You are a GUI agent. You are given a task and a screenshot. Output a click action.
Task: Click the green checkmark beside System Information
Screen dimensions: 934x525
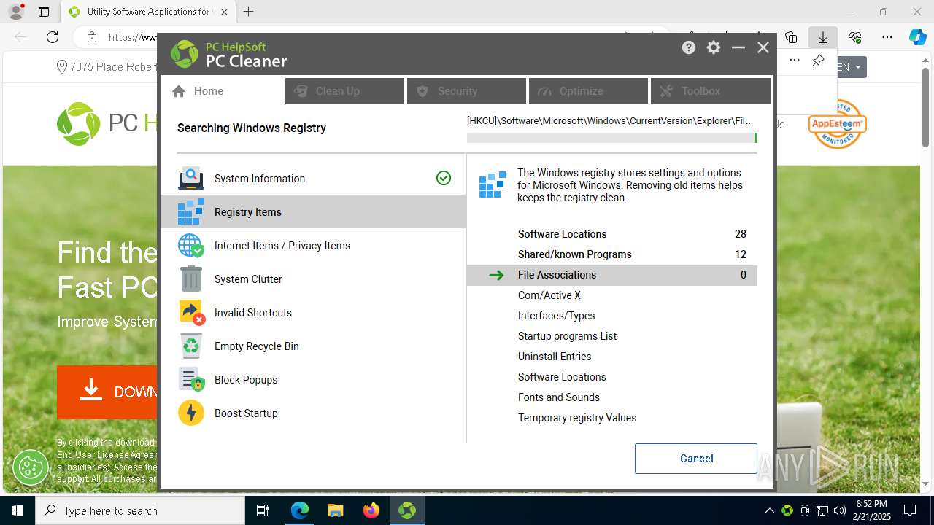(444, 178)
